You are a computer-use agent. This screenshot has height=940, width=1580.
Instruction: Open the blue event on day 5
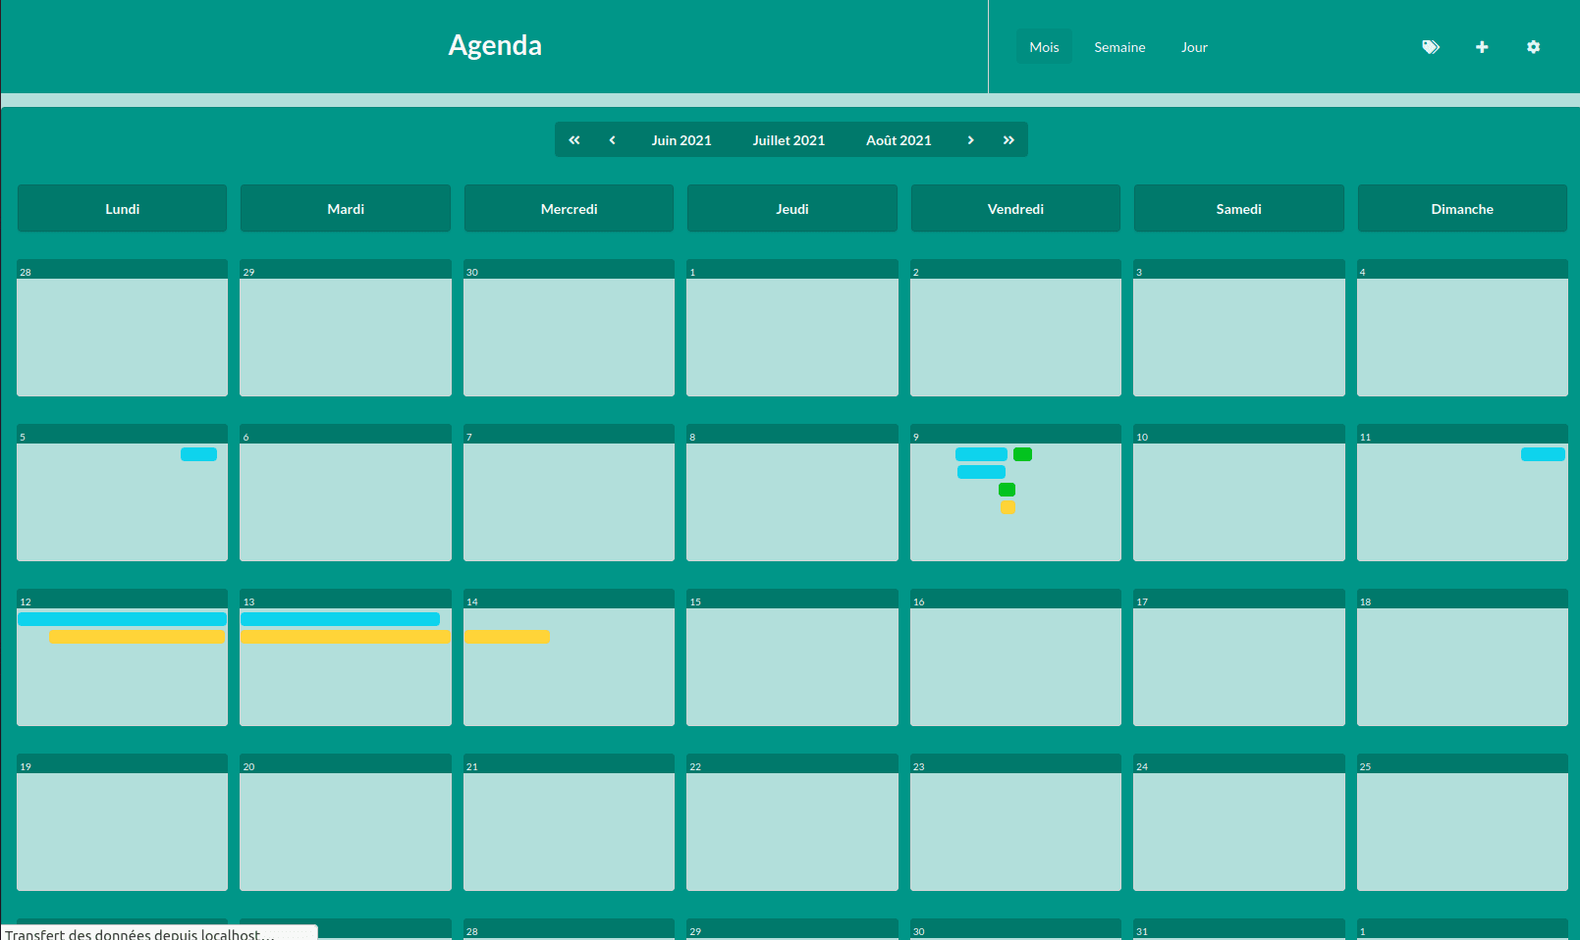[198, 454]
